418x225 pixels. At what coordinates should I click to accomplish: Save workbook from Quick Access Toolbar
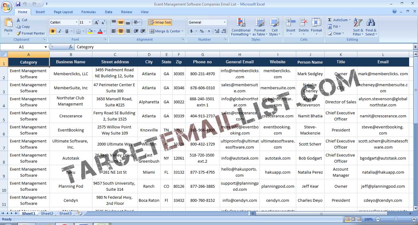(18, 4)
